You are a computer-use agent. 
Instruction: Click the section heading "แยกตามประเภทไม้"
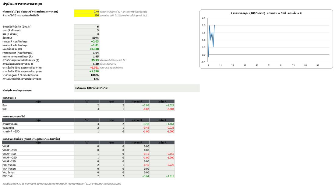click(x=14, y=116)
